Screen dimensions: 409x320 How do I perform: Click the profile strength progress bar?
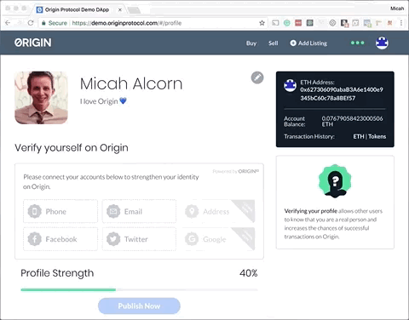coord(139,289)
